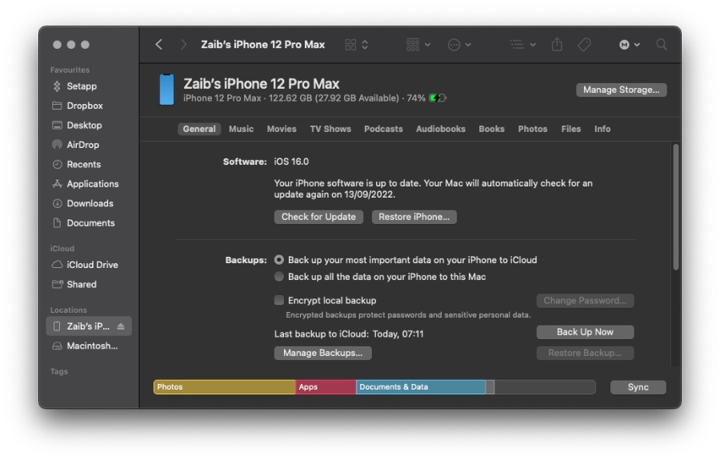Click Documents & Data storage segment

pyautogui.click(x=421, y=387)
